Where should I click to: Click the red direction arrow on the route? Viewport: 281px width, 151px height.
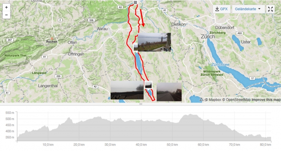142,18
